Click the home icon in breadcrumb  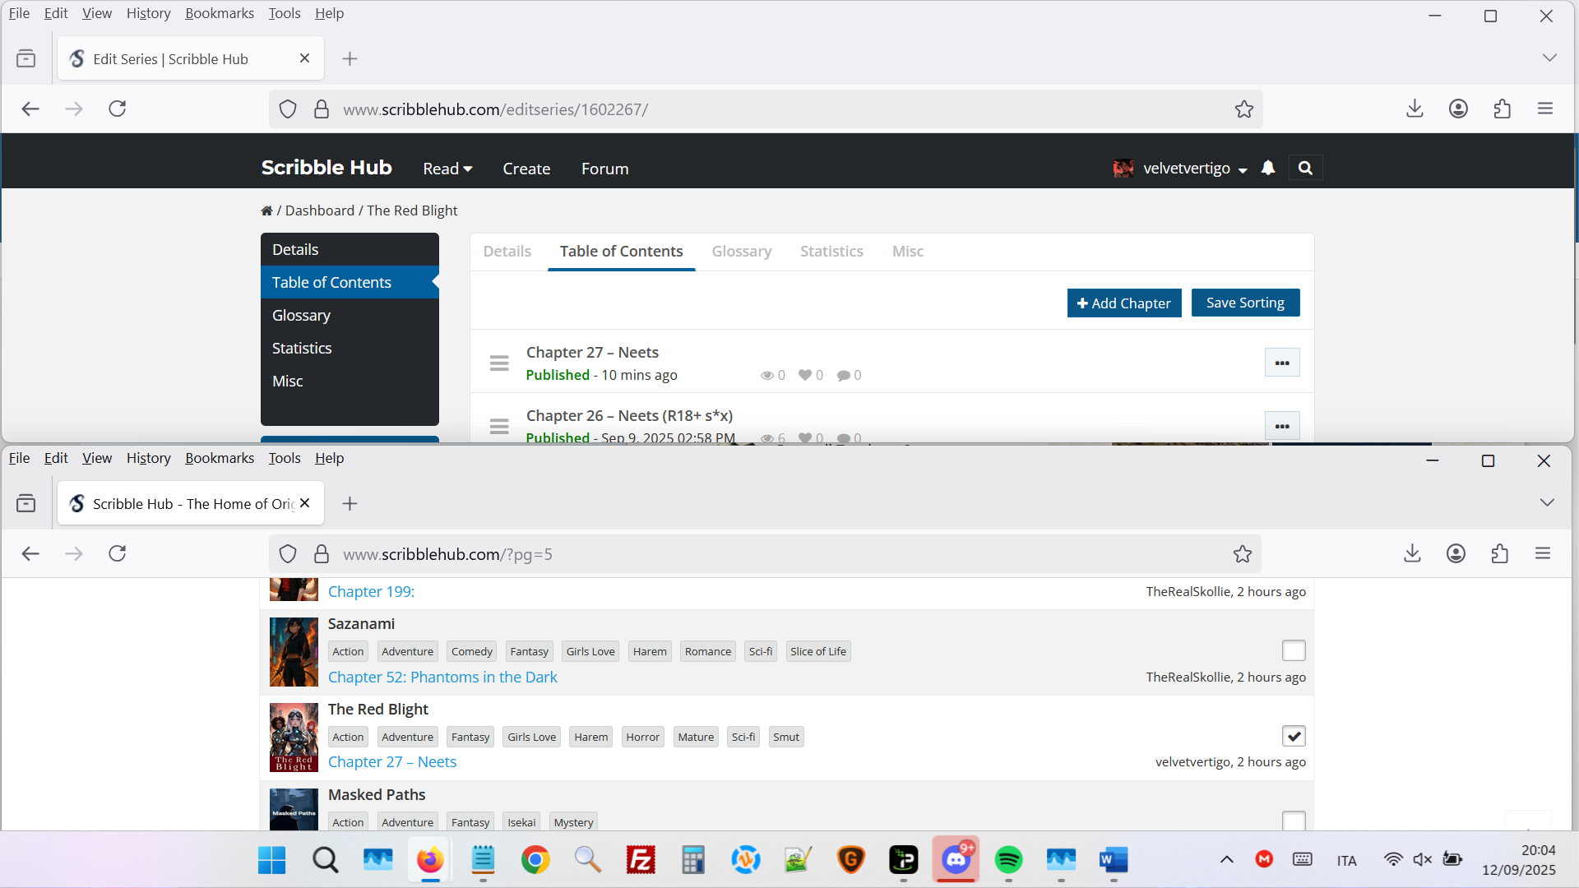pos(266,211)
